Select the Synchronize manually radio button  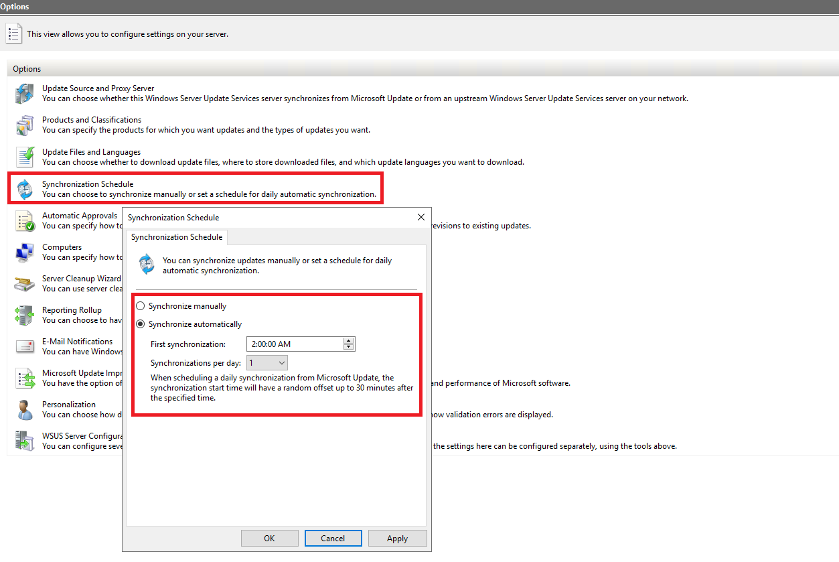click(141, 306)
